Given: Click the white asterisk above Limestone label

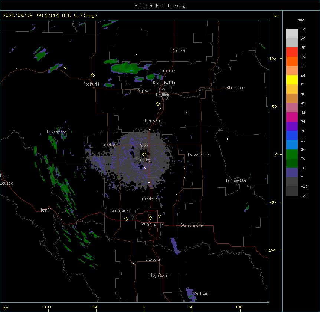Looking at the screenshot, I should [57, 128].
